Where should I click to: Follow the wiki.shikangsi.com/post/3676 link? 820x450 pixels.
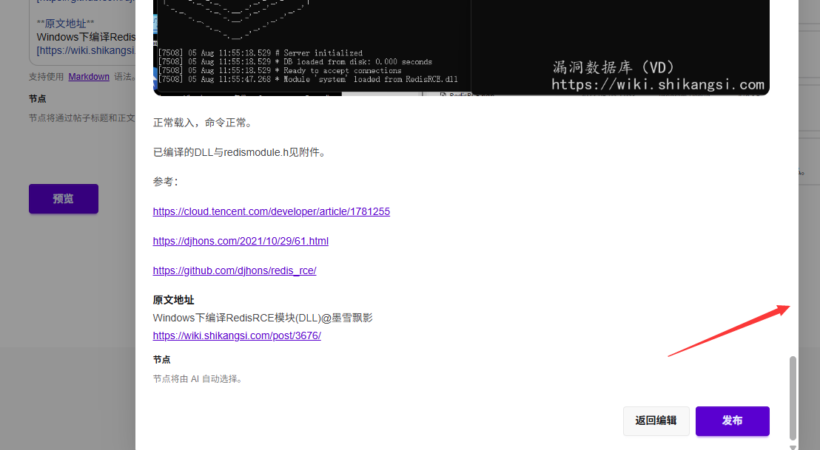click(237, 335)
